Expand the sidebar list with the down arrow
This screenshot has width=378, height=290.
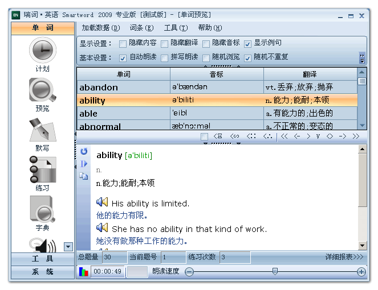[x=68, y=246]
